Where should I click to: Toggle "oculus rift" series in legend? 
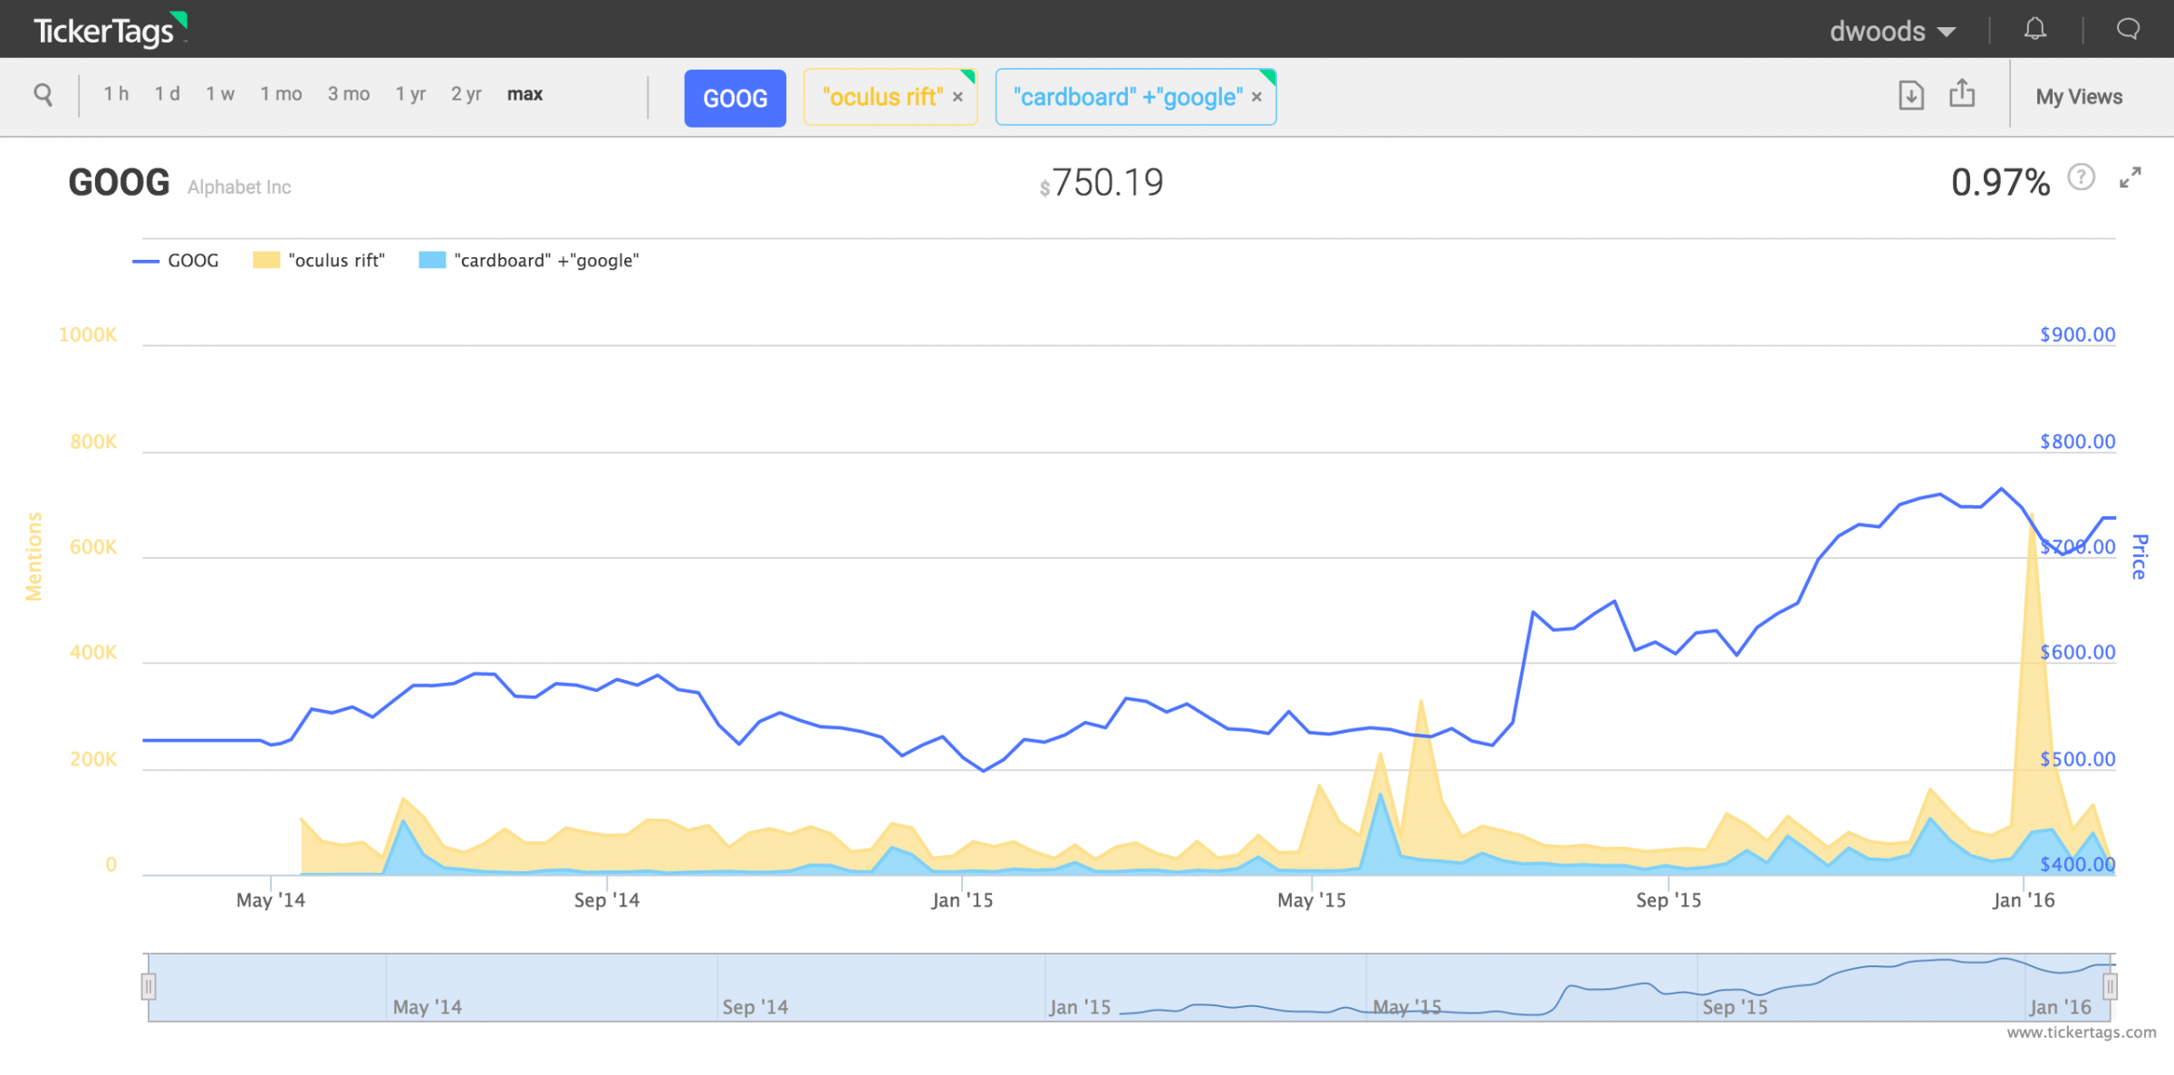(319, 261)
